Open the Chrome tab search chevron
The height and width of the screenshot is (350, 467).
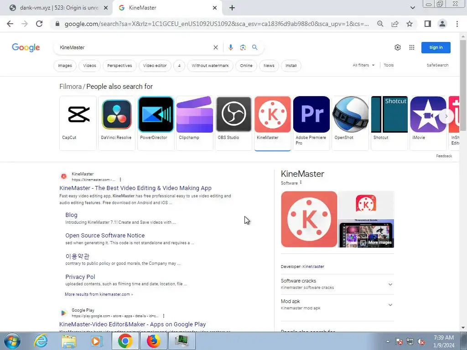[412, 8]
